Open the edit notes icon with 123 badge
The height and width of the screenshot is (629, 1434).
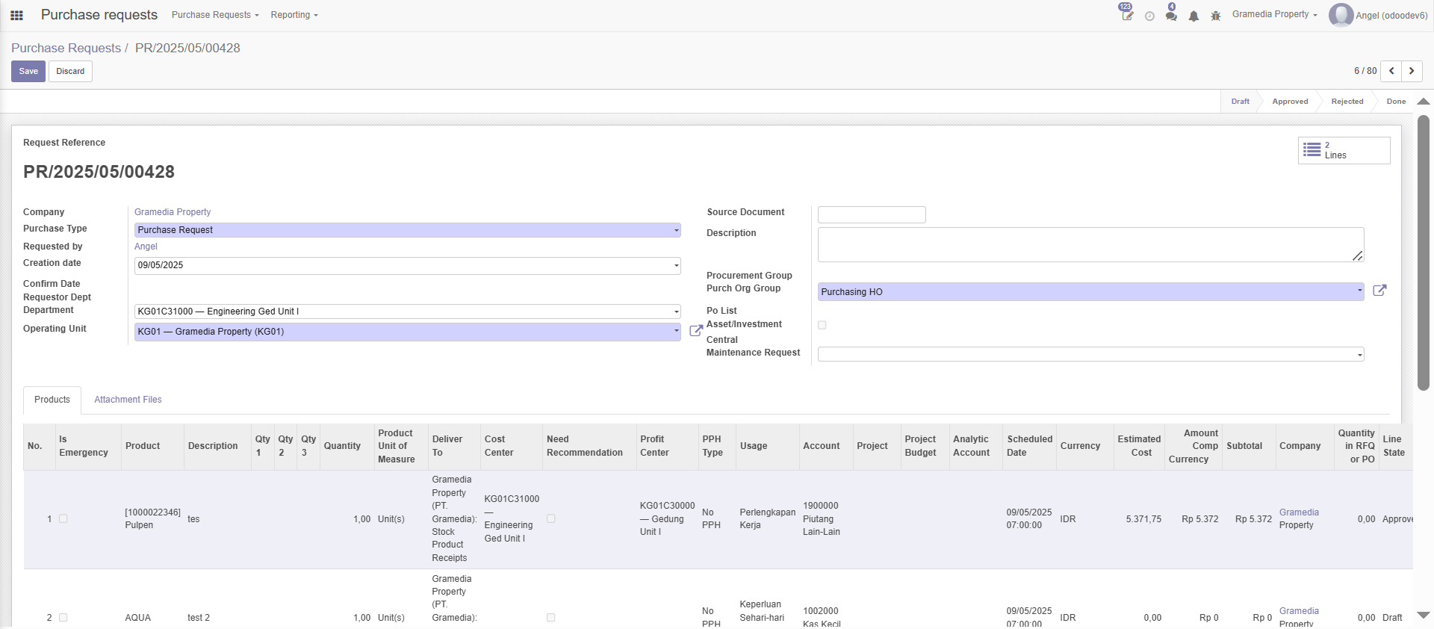coord(1126,14)
